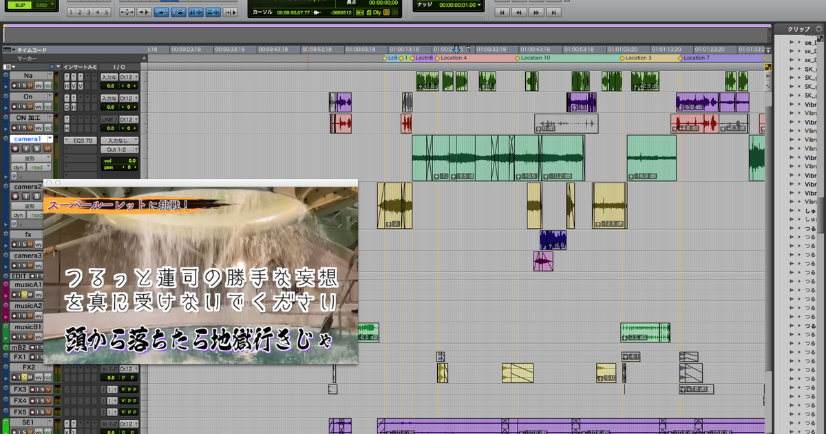Unsolo the FX2 track

[23, 378]
